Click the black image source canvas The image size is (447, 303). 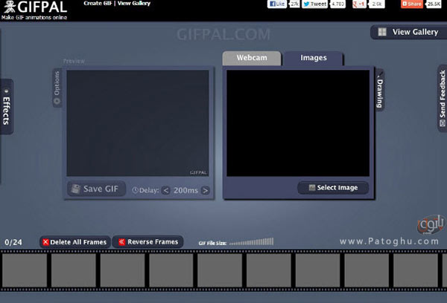(298, 123)
